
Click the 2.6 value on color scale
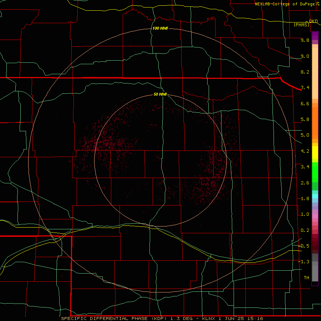pyautogui.click(x=305, y=183)
